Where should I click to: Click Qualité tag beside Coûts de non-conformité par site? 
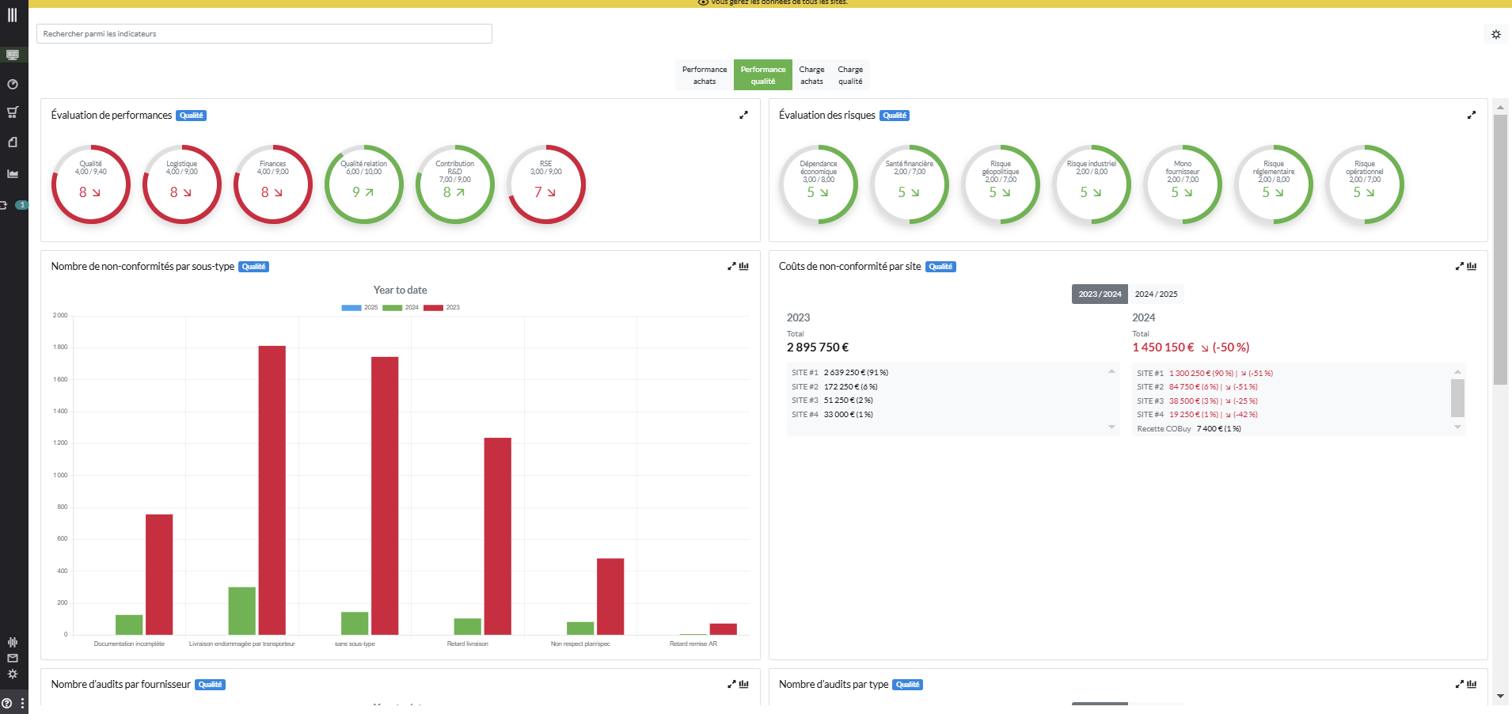click(940, 267)
